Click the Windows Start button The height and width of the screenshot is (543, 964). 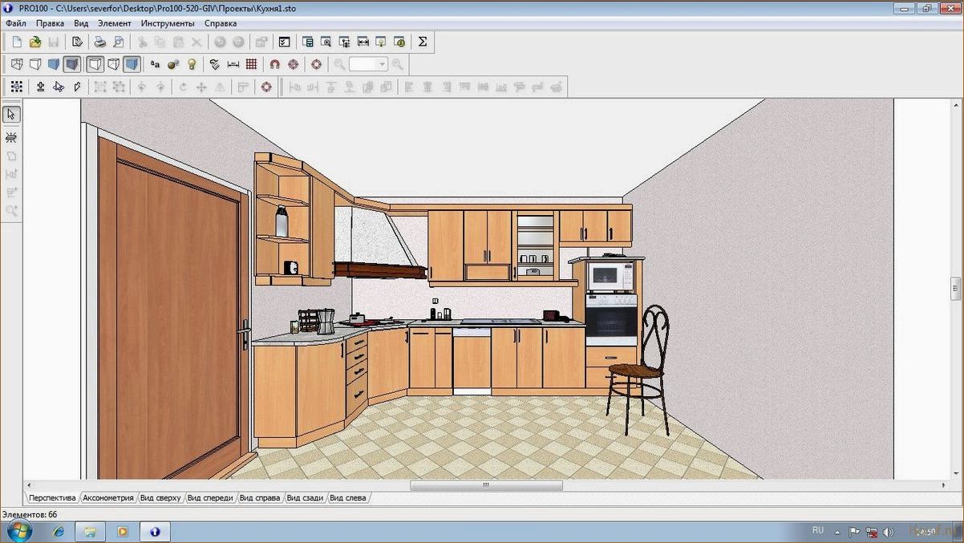pyautogui.click(x=19, y=531)
